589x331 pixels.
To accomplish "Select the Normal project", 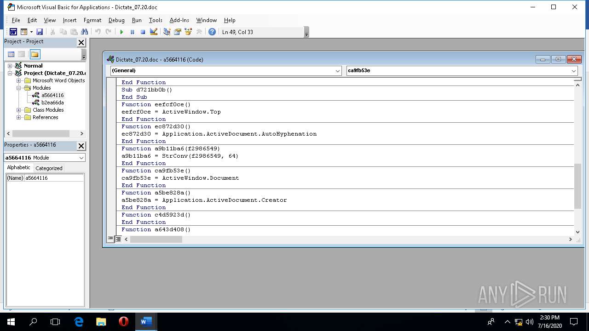I will point(33,66).
